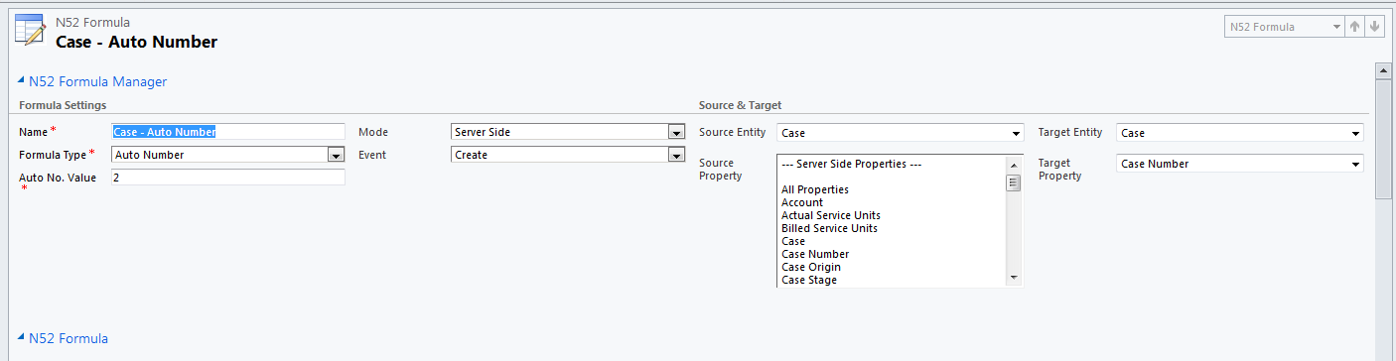Select Case in Source Property list
The image size is (1396, 361).
coord(793,241)
